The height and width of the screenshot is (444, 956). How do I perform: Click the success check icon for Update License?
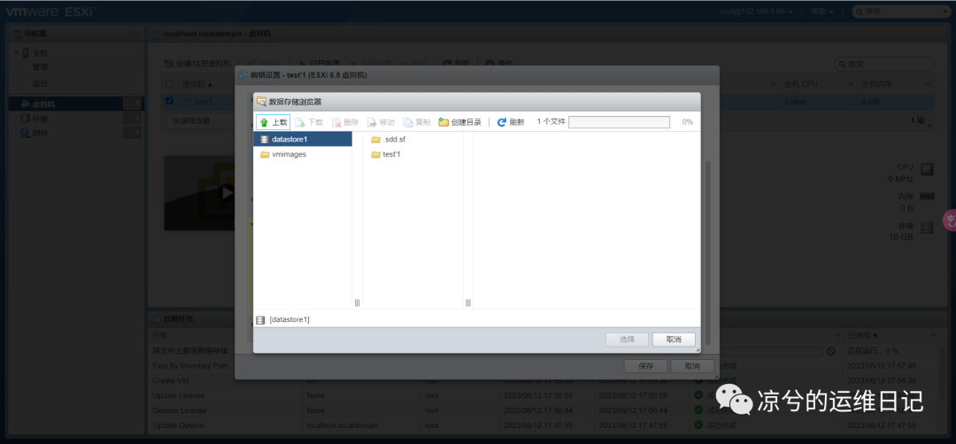pos(698,395)
